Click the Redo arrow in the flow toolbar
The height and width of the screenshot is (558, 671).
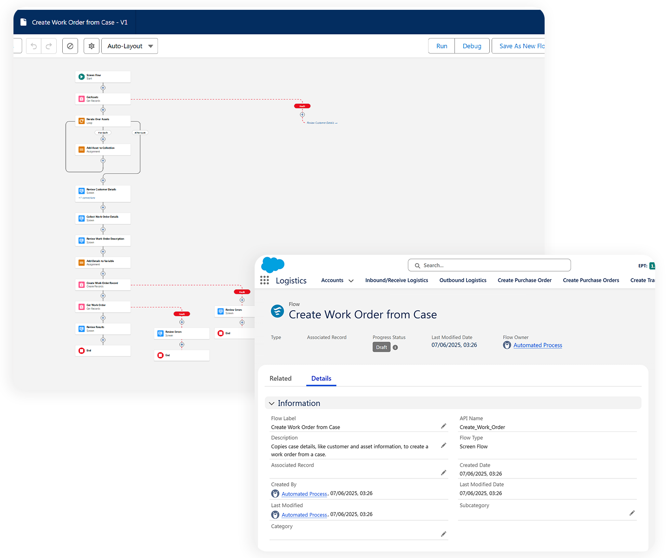[49, 46]
